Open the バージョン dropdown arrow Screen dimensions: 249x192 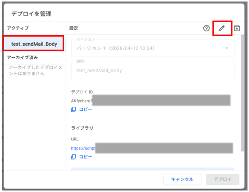point(226,48)
